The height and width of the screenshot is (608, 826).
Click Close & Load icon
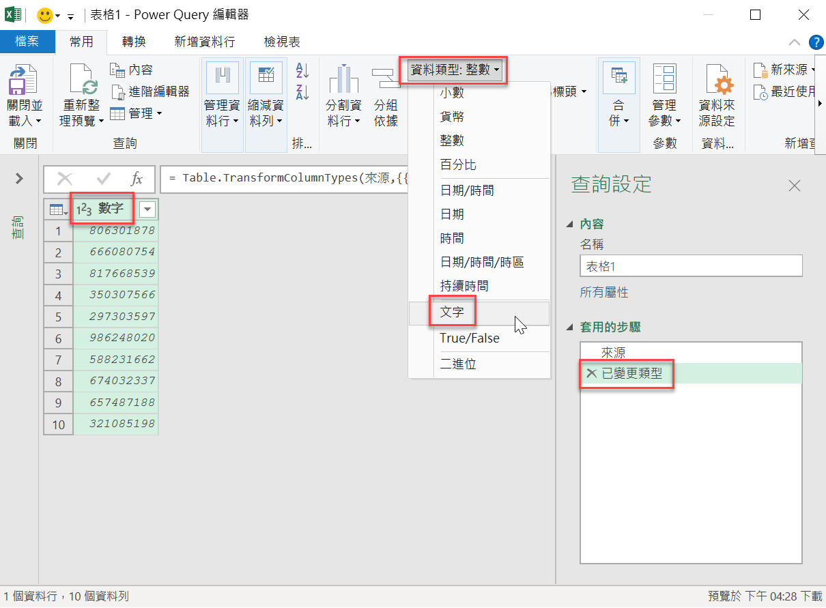coord(25,79)
